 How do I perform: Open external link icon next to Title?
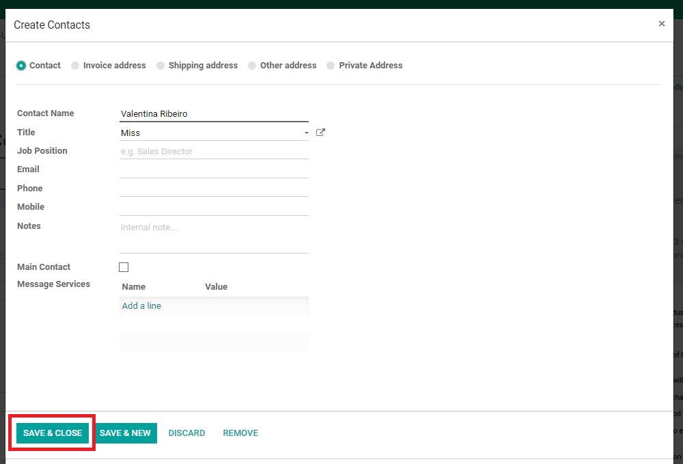coord(320,133)
